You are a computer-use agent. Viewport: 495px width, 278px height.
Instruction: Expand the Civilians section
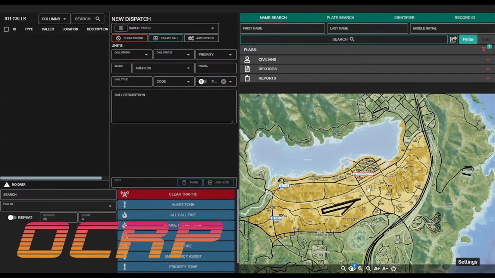pos(488,59)
